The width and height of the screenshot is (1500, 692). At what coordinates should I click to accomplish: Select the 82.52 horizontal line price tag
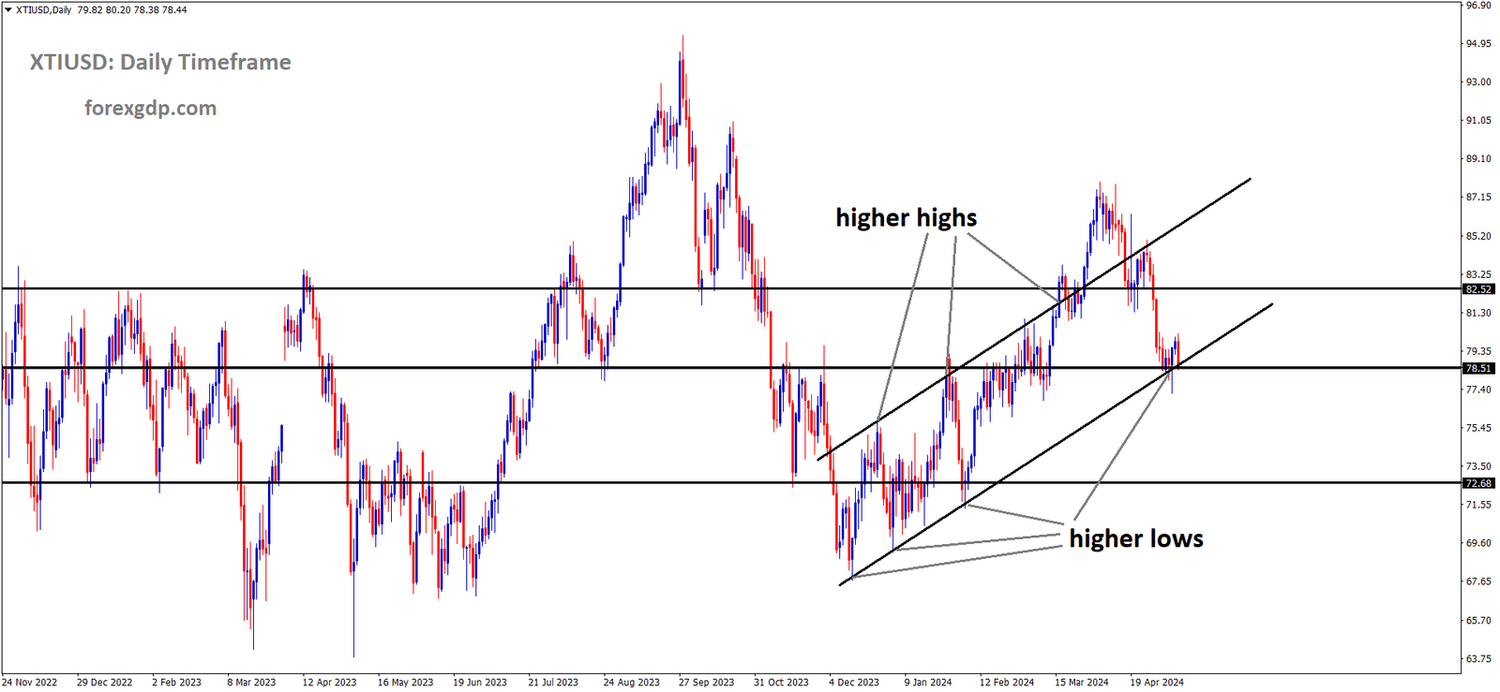[x=1478, y=289]
